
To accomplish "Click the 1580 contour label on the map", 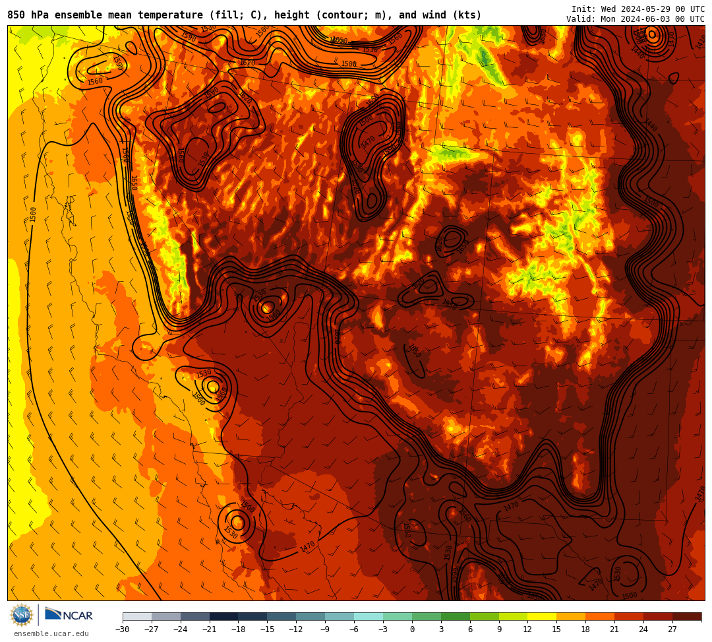I will click(407, 530).
